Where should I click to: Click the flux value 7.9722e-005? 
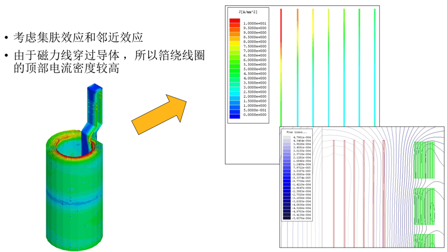pyautogui.click(x=302, y=168)
